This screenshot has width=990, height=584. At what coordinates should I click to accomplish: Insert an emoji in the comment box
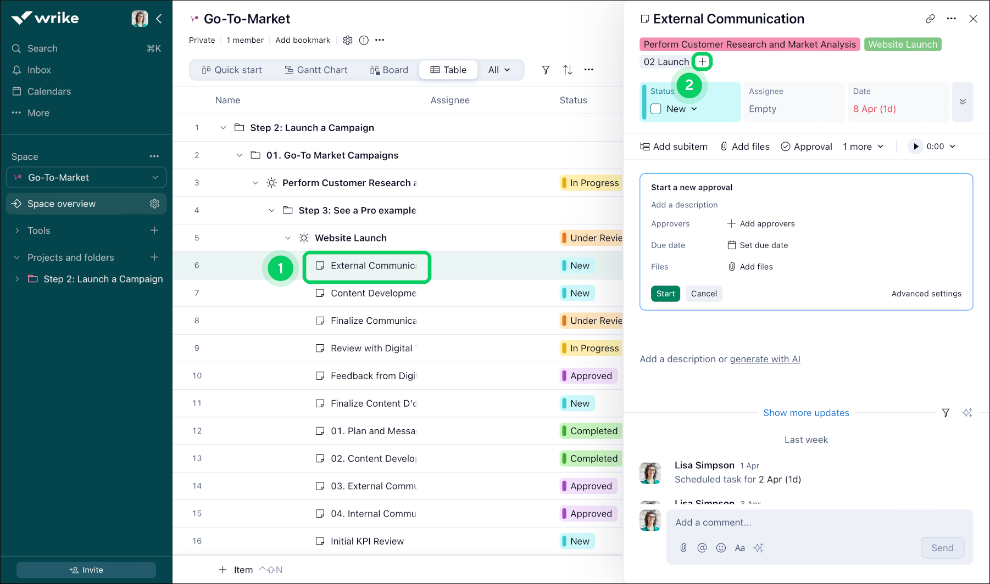pyautogui.click(x=721, y=548)
